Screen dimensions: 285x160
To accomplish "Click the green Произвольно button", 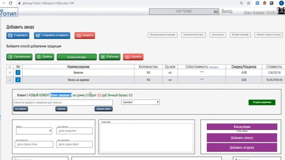I will (x=19, y=57).
